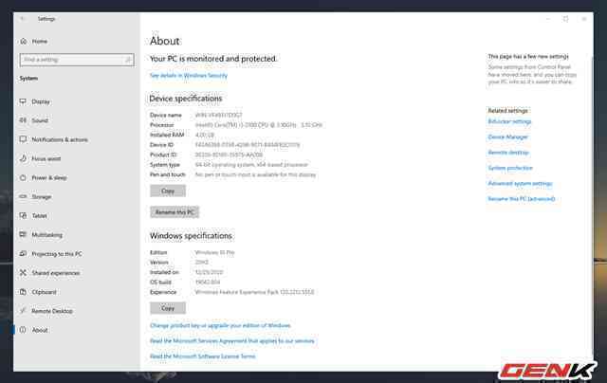Select the Product ID value
607x383 pixels.
229,155
